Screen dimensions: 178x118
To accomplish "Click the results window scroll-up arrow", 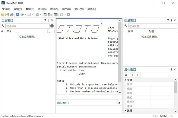I will click(120, 21).
